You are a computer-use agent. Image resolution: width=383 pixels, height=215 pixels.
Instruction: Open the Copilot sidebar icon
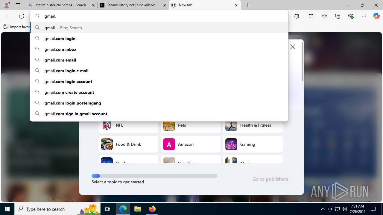[x=376, y=16]
